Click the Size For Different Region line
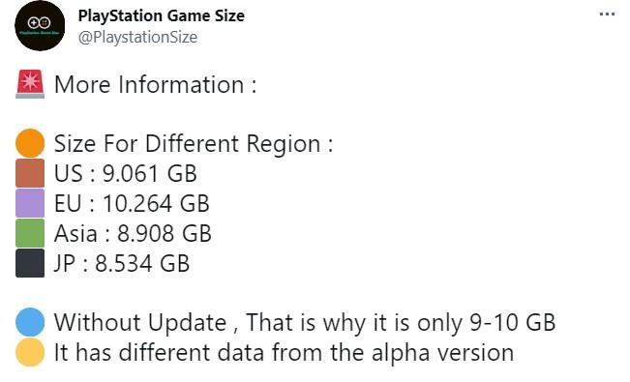This screenshot has height=382, width=630. tap(194, 144)
